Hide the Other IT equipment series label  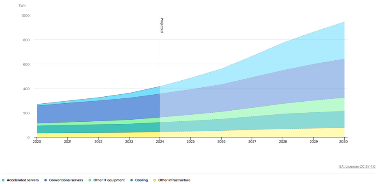click(x=109, y=180)
